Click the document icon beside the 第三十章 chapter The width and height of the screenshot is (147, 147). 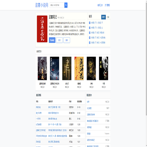(x=89, y=33)
